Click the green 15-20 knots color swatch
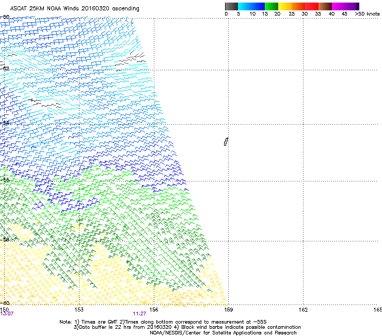Screen dimensions: 382x336 click(x=272, y=6)
